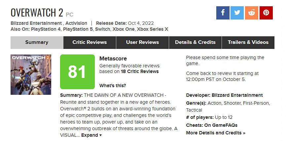View the PlayStation 5 version
The width and height of the screenshot is (286, 141).
point(78,29)
